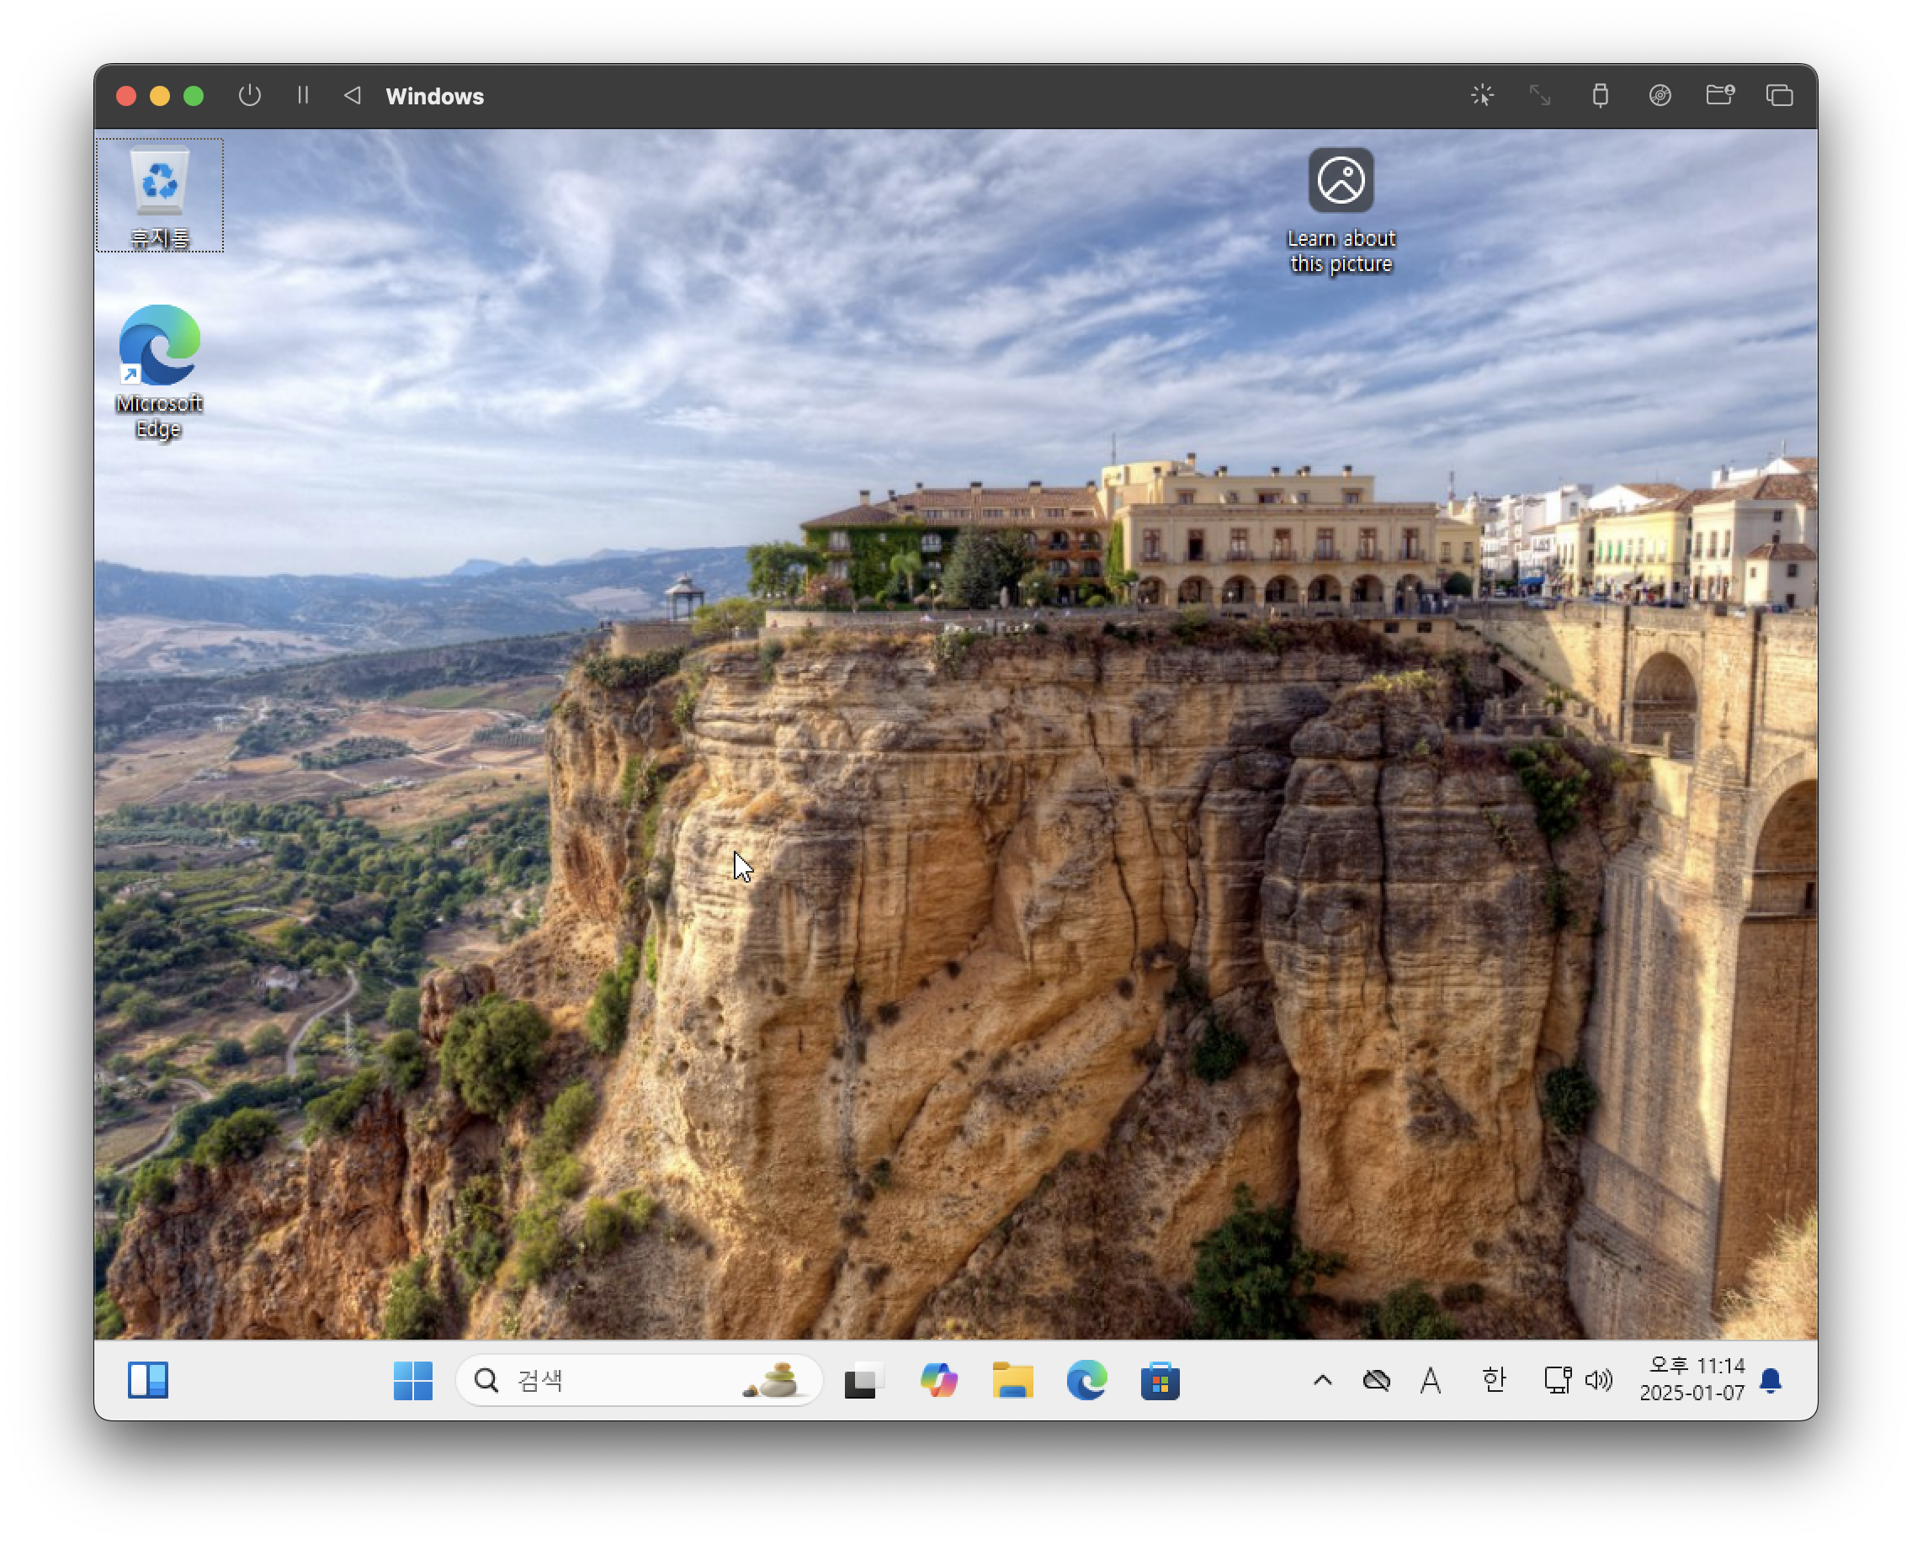Toggle IME Korean/English mode (한)
The width and height of the screenshot is (1912, 1545).
coord(1494,1380)
